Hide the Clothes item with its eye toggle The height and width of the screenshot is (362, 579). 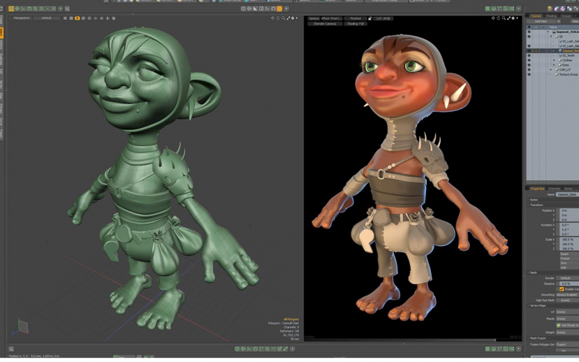530,60
